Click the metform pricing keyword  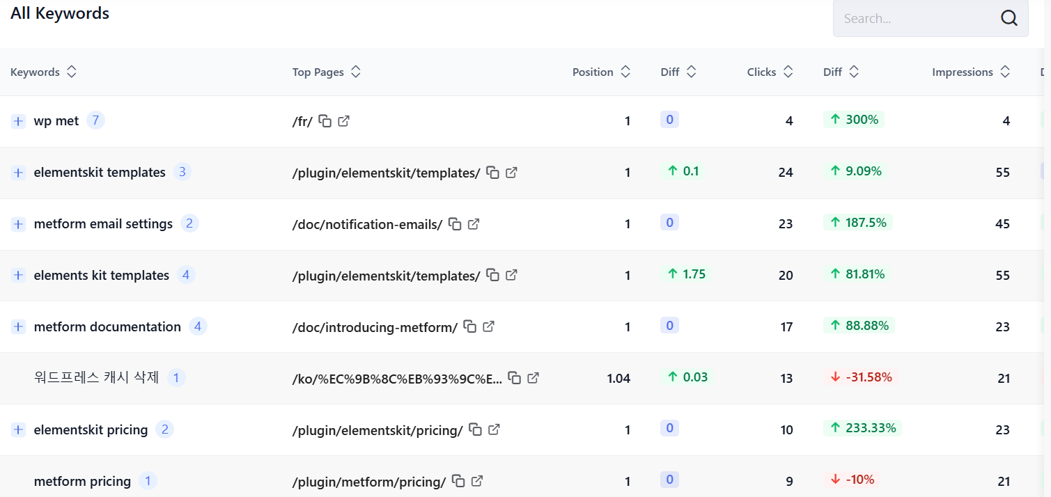[x=82, y=482]
